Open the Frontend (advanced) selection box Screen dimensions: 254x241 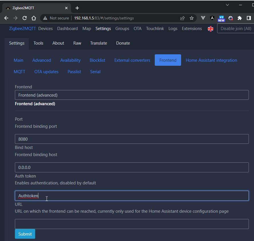[132, 95]
